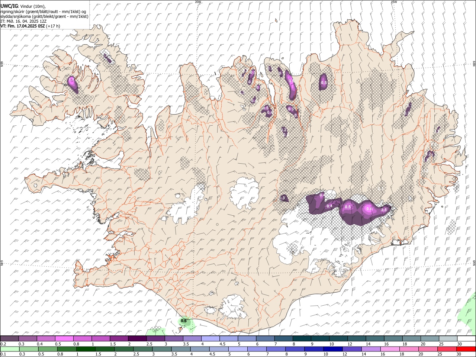Select the bright red swatch at 30 in bottom legend

click(466, 349)
